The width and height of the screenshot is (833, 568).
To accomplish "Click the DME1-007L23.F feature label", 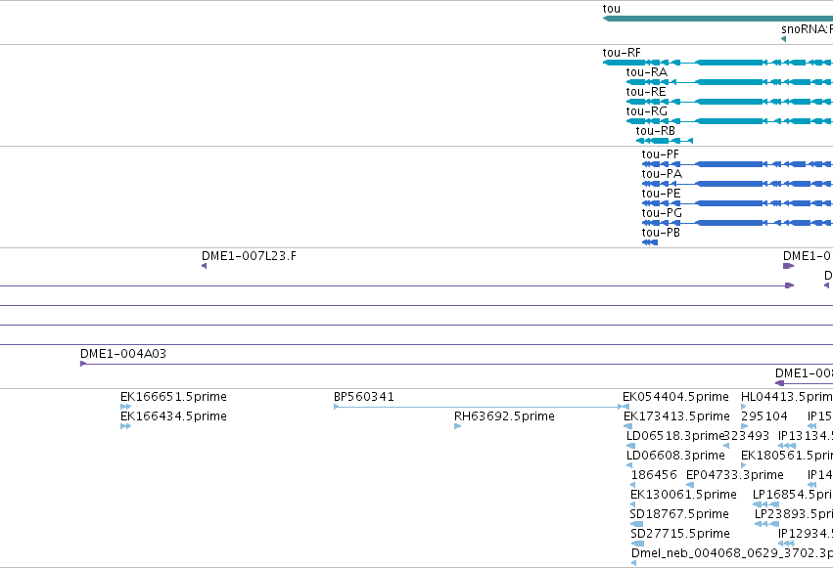I will 250,256.
